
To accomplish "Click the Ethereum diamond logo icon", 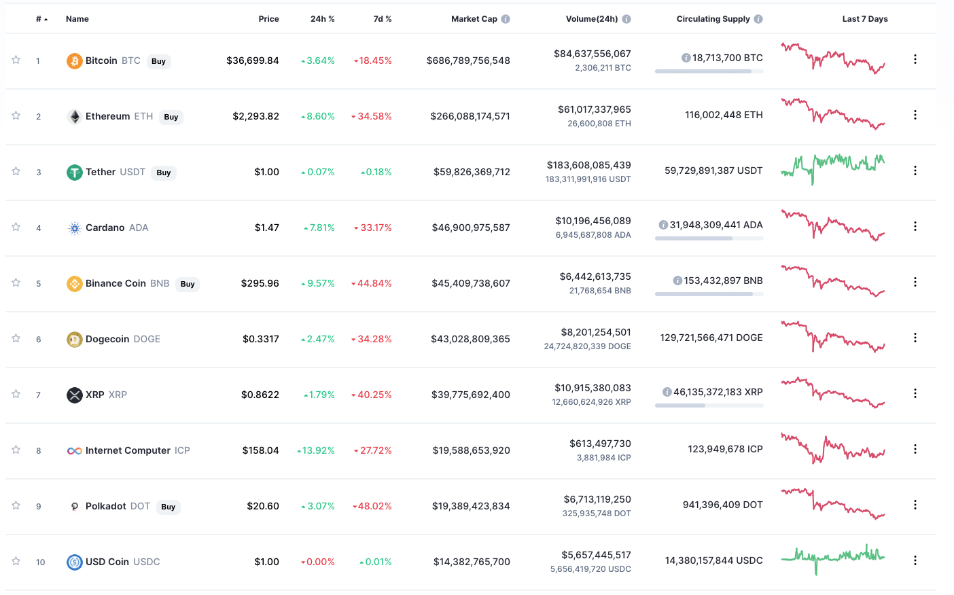I will point(74,117).
